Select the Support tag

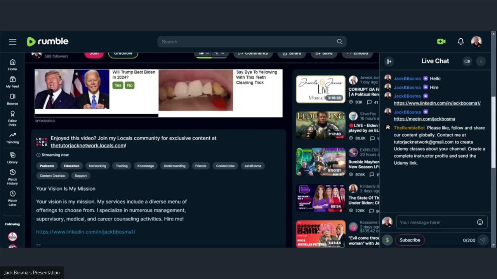81,176
